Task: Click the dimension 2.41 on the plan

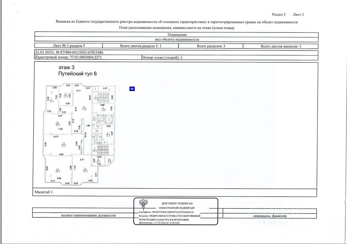Action: coord(88,88)
